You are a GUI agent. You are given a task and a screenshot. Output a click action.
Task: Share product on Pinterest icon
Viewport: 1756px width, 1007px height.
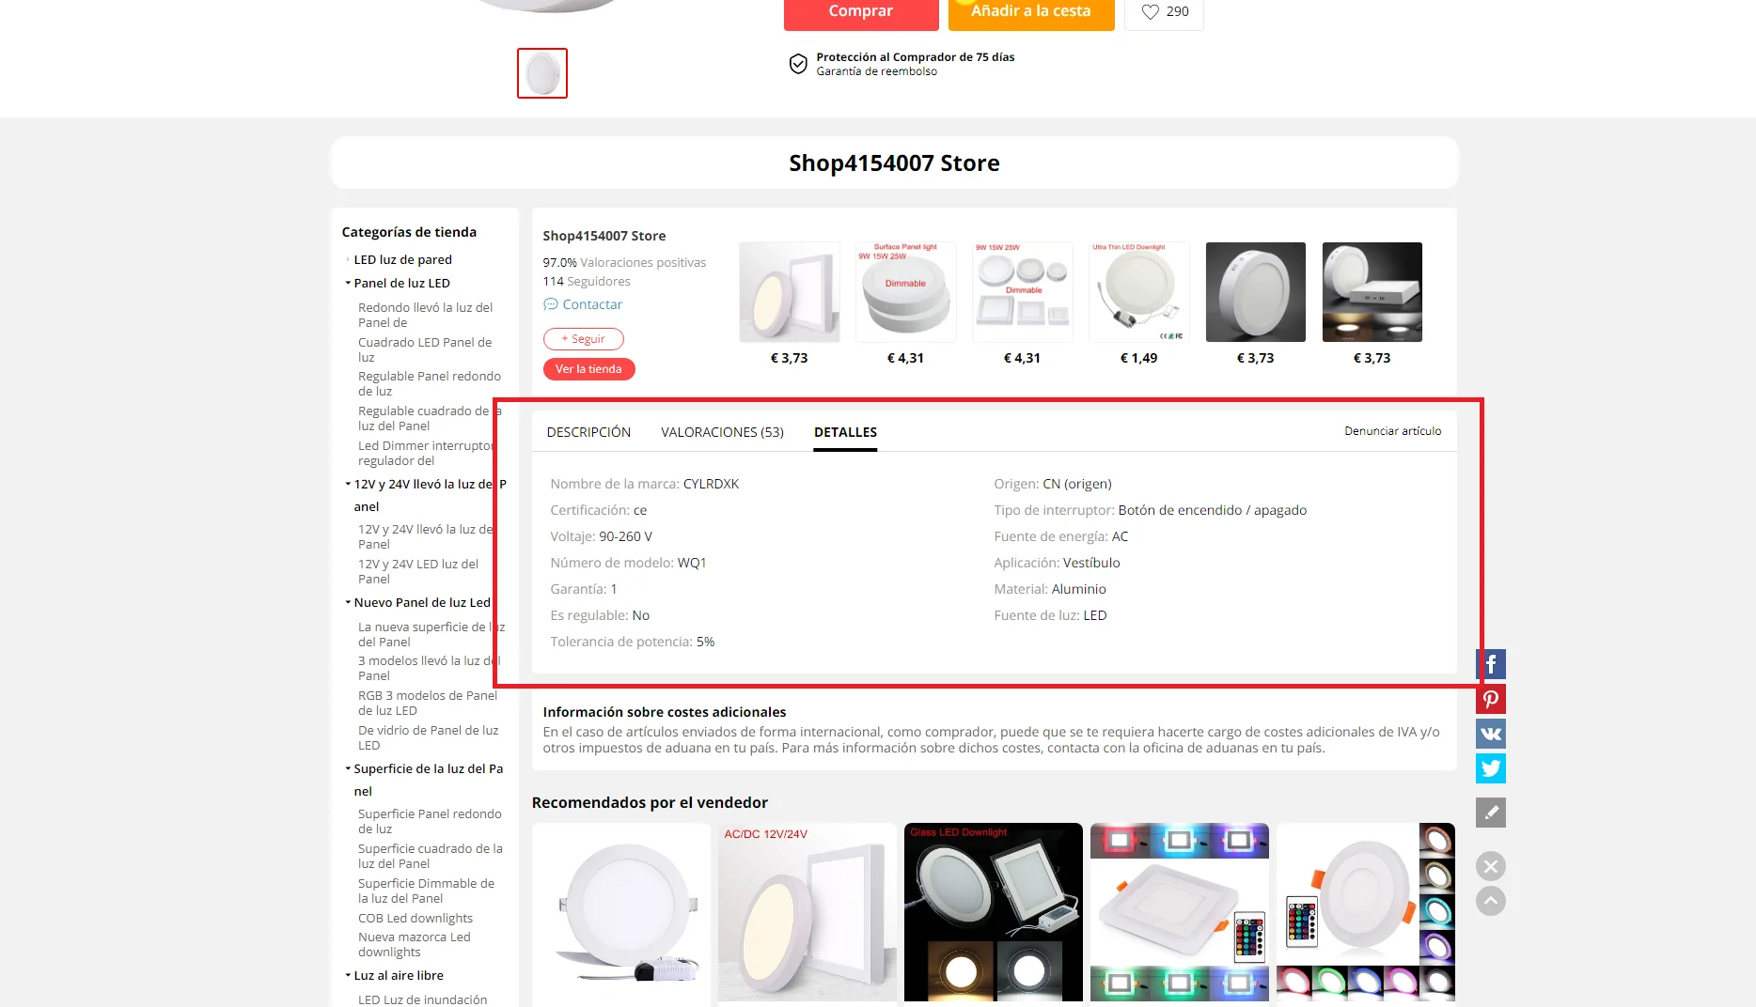click(1491, 699)
